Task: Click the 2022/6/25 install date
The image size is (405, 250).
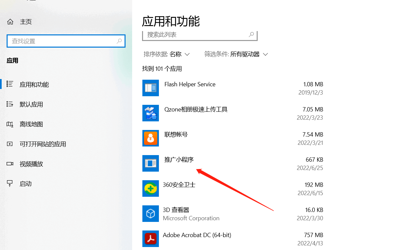Action: (x=310, y=168)
